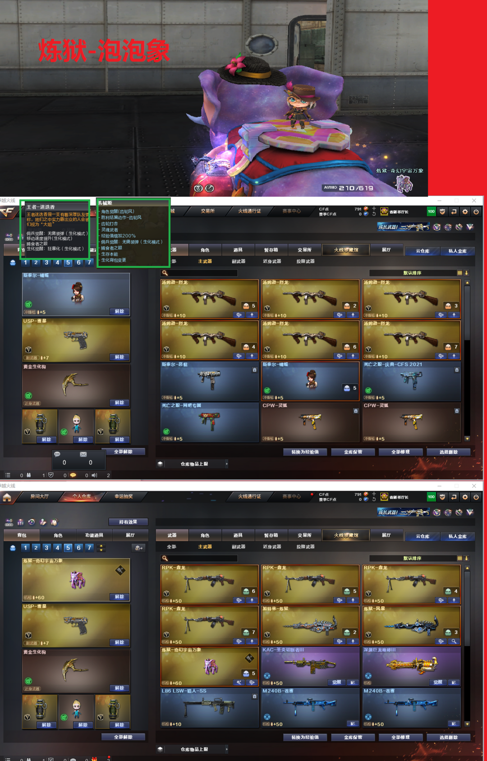Open 功能道具 tab in lower left panel

[x=94, y=535]
